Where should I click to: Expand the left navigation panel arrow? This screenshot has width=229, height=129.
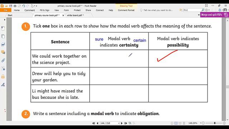pos(5,20)
